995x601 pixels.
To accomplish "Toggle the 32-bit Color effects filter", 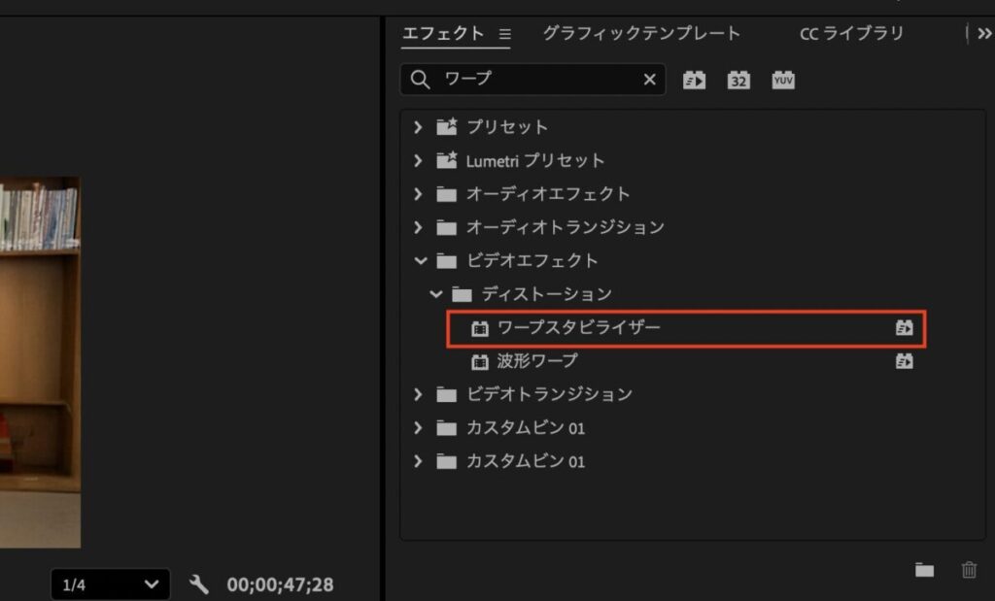I will click(x=738, y=81).
